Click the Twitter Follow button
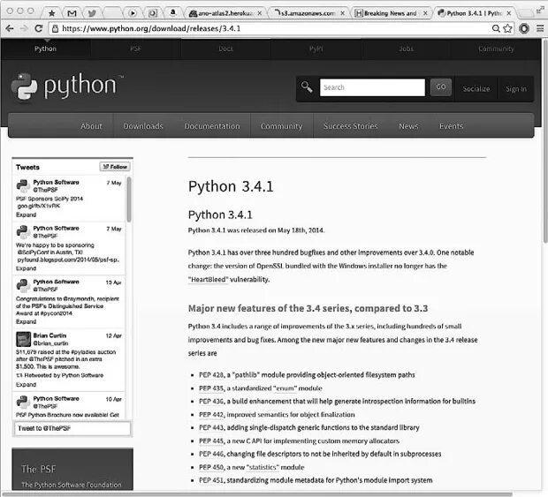The image size is (548, 497). pos(115,167)
